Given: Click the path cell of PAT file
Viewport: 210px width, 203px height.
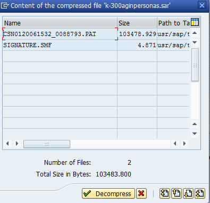Looking at the screenshot, I should (173, 34).
